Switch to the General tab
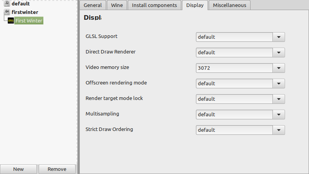Image resolution: width=309 pixels, height=174 pixels. click(x=93, y=5)
